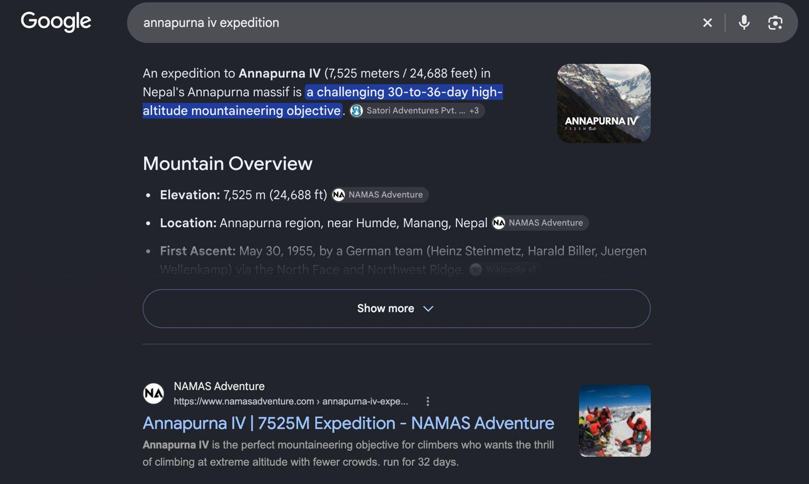Viewport: 809px width, 484px height.
Task: Open Annapurna IV | 7525M Expedition result link
Action: tap(348, 423)
